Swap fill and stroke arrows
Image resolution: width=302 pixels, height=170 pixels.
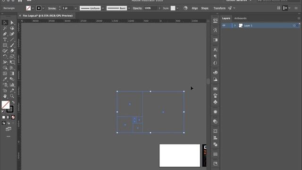tap(13, 102)
